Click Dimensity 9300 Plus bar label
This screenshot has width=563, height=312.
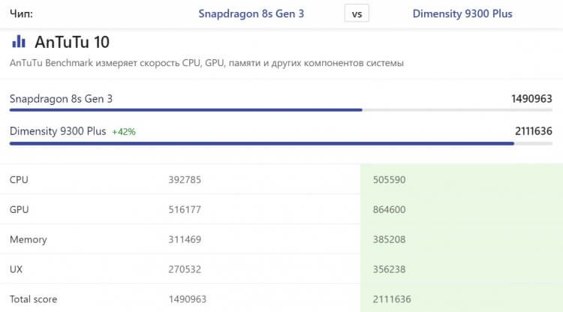point(58,131)
